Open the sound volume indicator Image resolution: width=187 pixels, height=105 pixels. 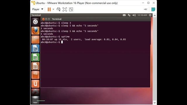click(x=134, y=15)
